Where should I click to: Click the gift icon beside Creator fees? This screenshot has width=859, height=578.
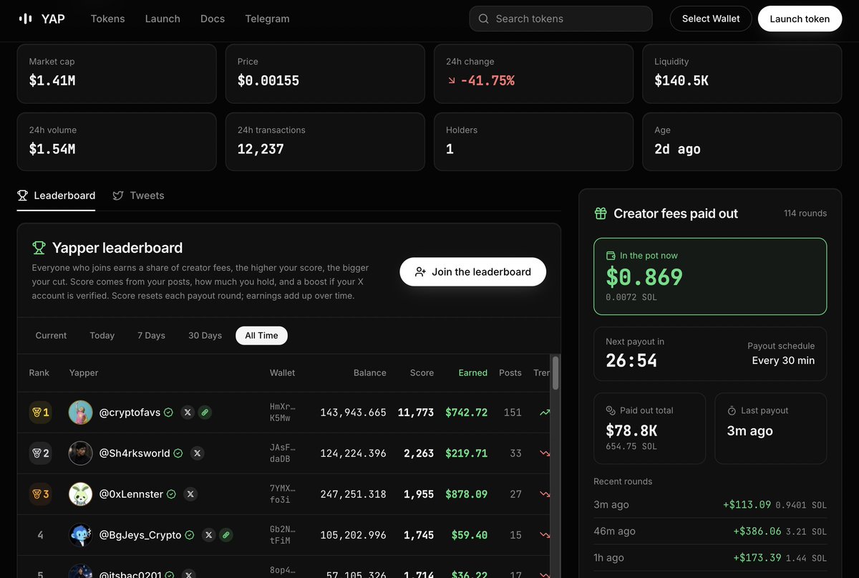601,213
